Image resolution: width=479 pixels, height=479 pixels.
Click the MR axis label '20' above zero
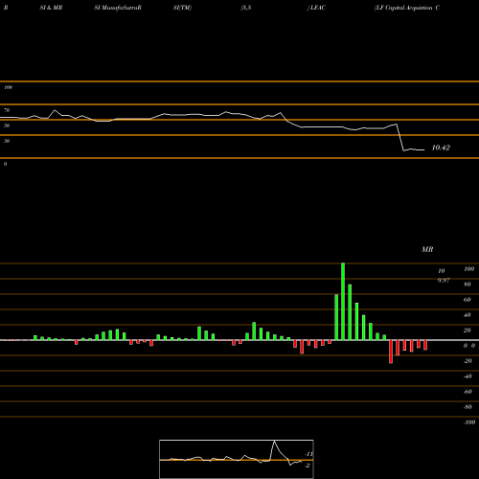coord(468,331)
